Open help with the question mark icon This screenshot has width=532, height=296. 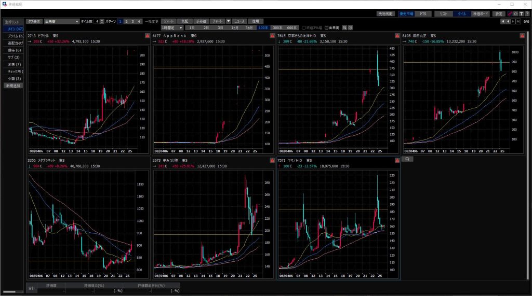pyautogui.click(x=526, y=13)
